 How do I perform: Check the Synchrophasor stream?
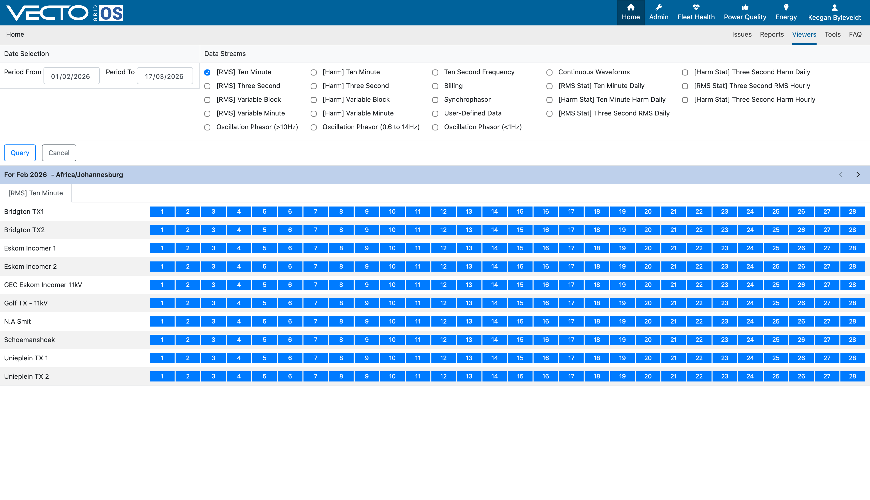pyautogui.click(x=435, y=100)
